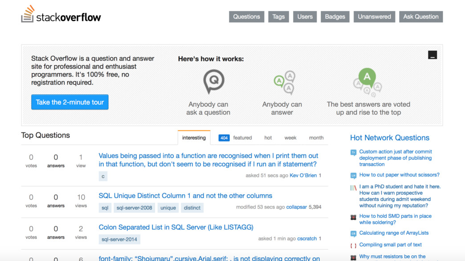This screenshot has width=465, height=261.
Task: Open user Kev O'Brien's profile
Action: pos(303,176)
